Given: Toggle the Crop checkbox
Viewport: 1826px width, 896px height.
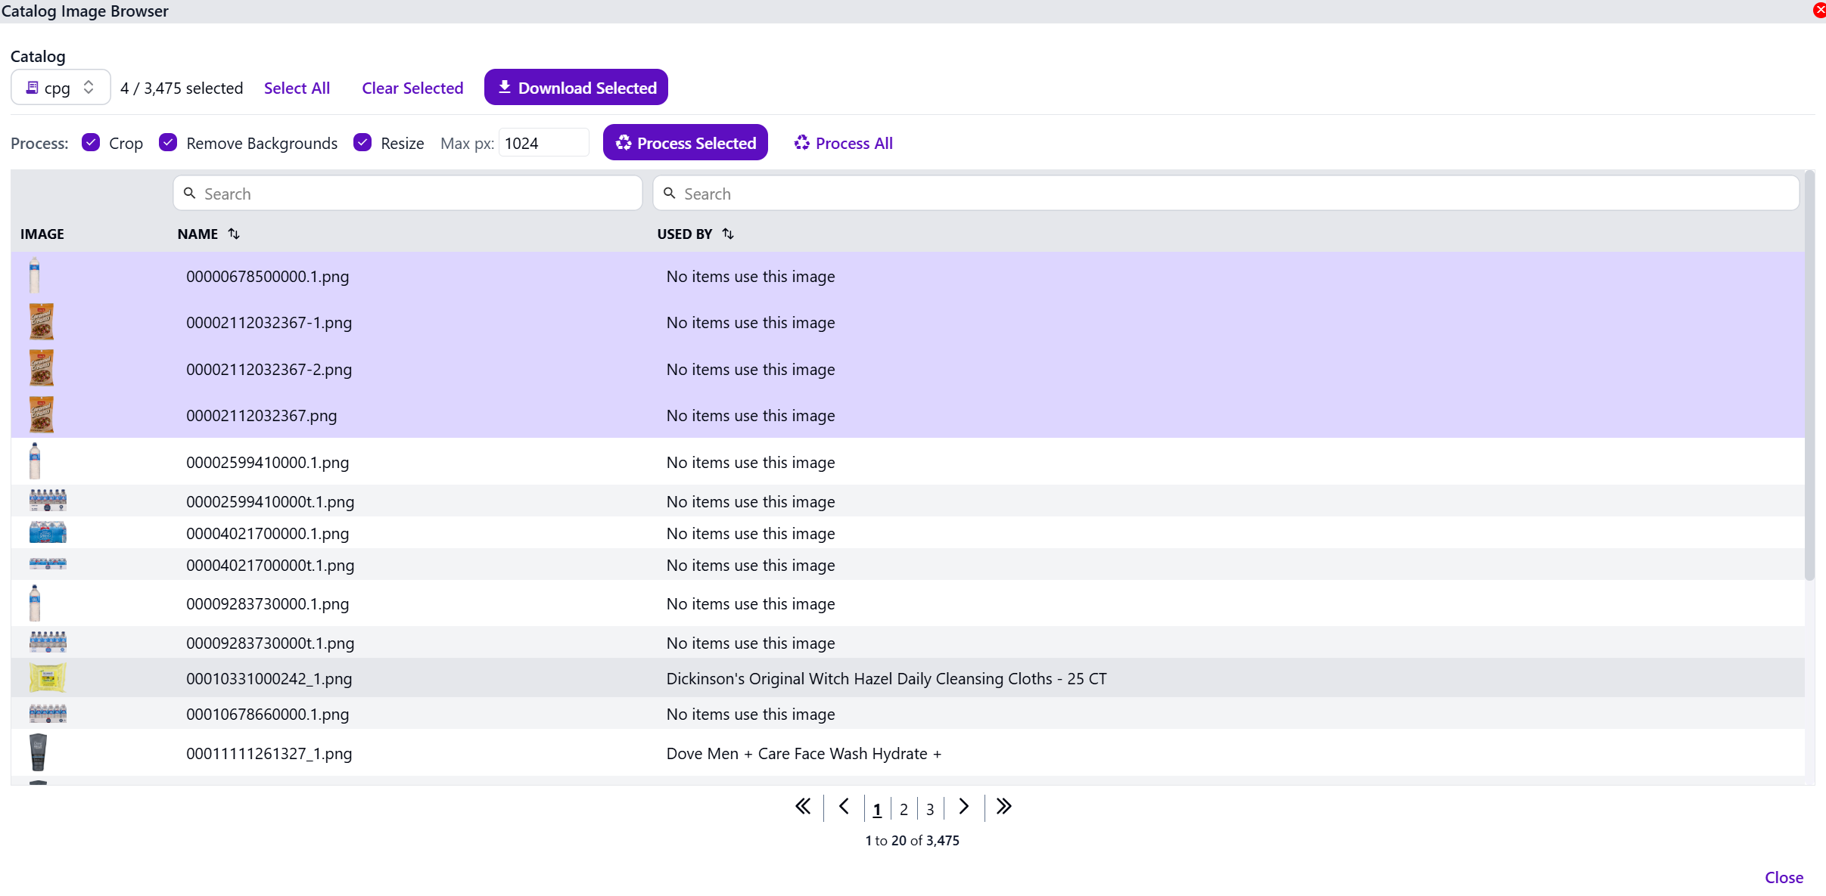Looking at the screenshot, I should [91, 142].
